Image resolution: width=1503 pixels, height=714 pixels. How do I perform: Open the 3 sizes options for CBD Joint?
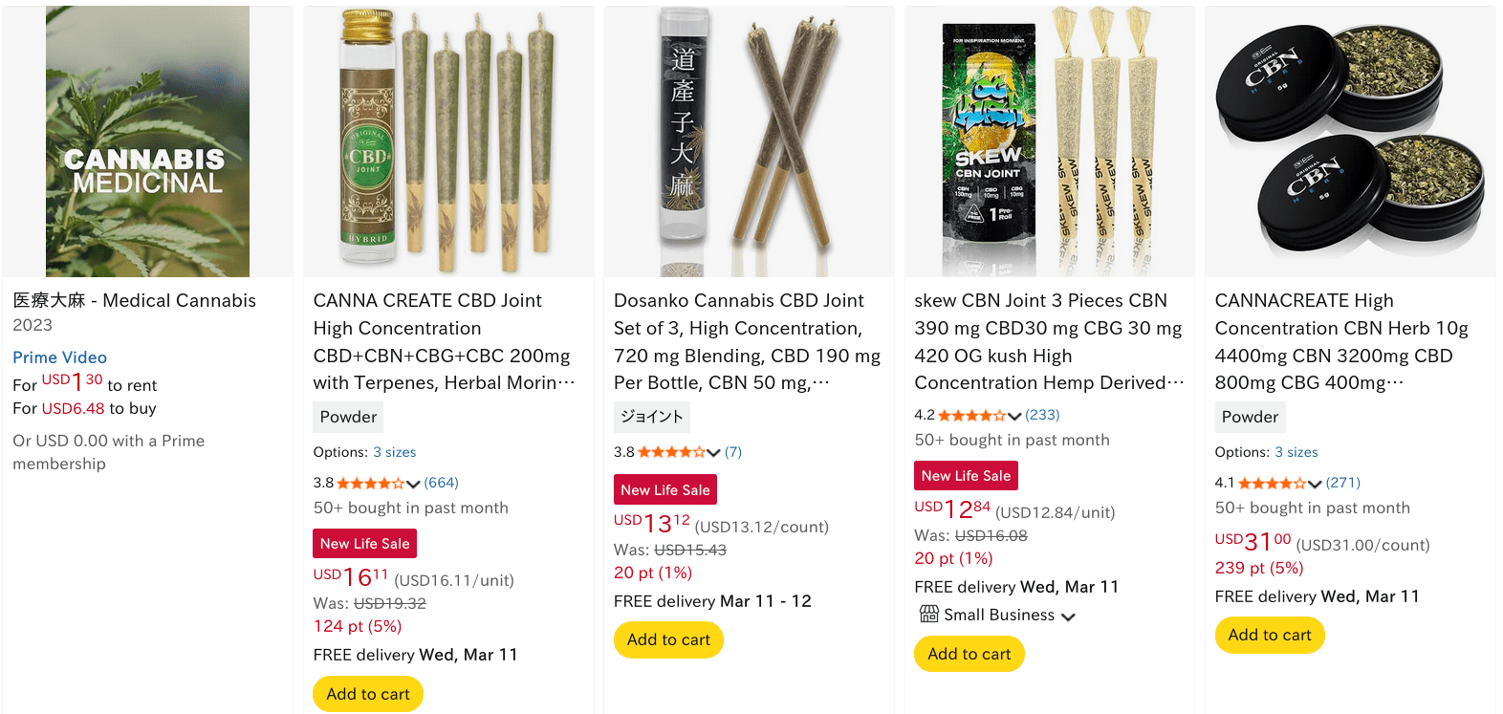(x=394, y=452)
